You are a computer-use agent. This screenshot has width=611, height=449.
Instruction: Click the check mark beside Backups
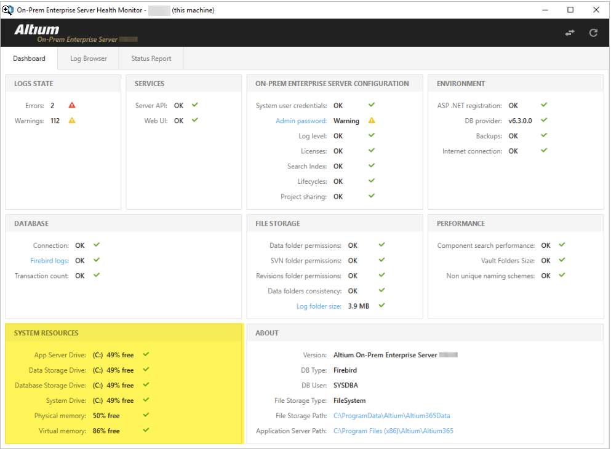point(544,135)
